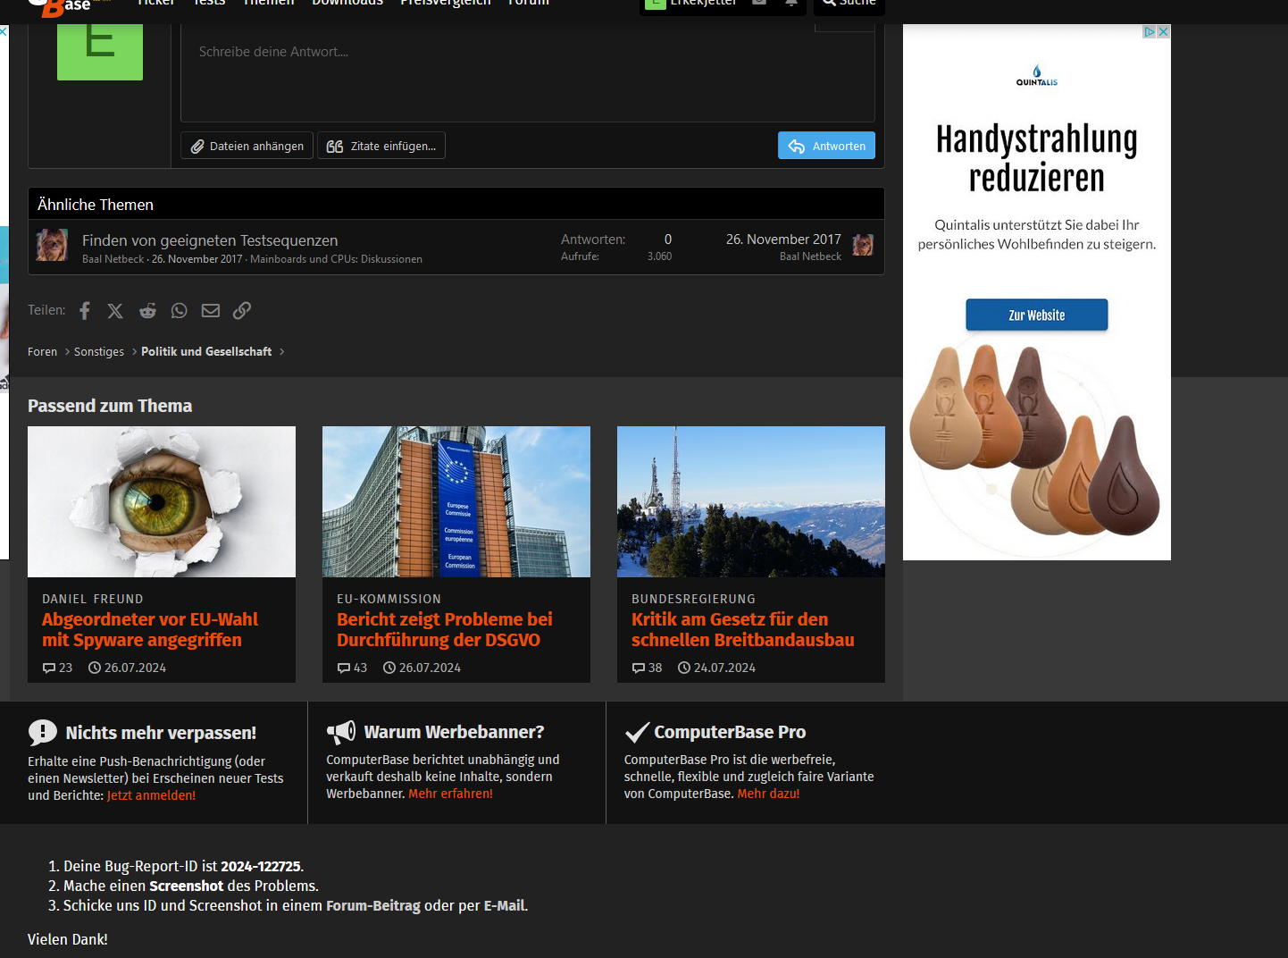The width and height of the screenshot is (1288, 958).
Task: Open notifications via the bell icon
Action: (x=790, y=4)
